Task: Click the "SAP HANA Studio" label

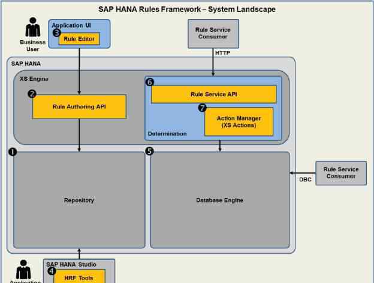Action: pos(71,264)
